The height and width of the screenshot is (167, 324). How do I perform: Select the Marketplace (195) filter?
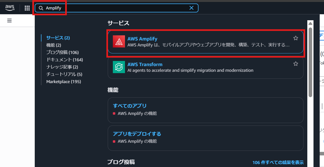click(64, 81)
